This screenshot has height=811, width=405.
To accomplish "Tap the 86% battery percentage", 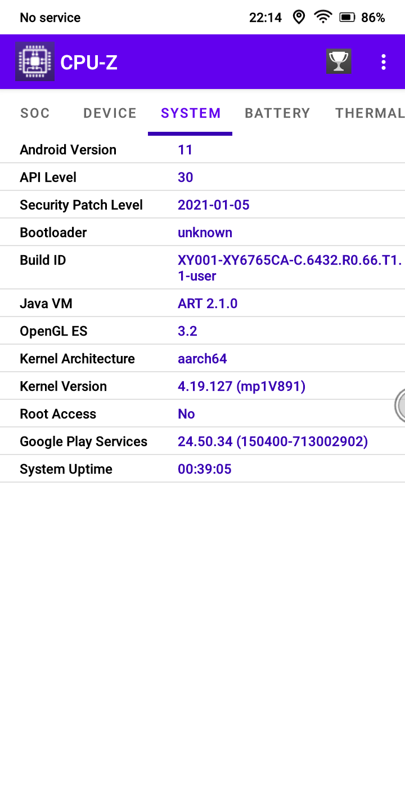I will tap(373, 17).
